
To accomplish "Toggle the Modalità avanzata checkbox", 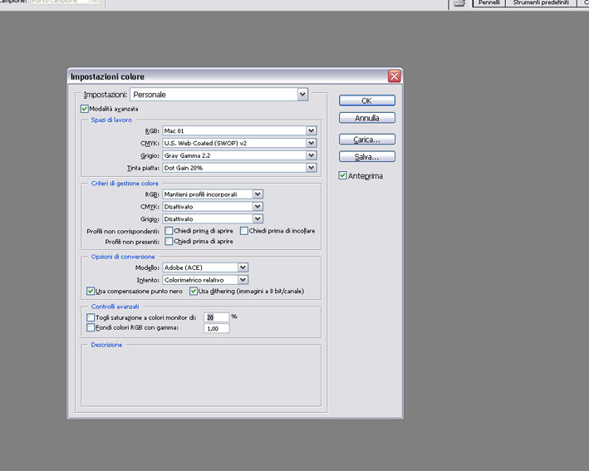I will [85, 108].
